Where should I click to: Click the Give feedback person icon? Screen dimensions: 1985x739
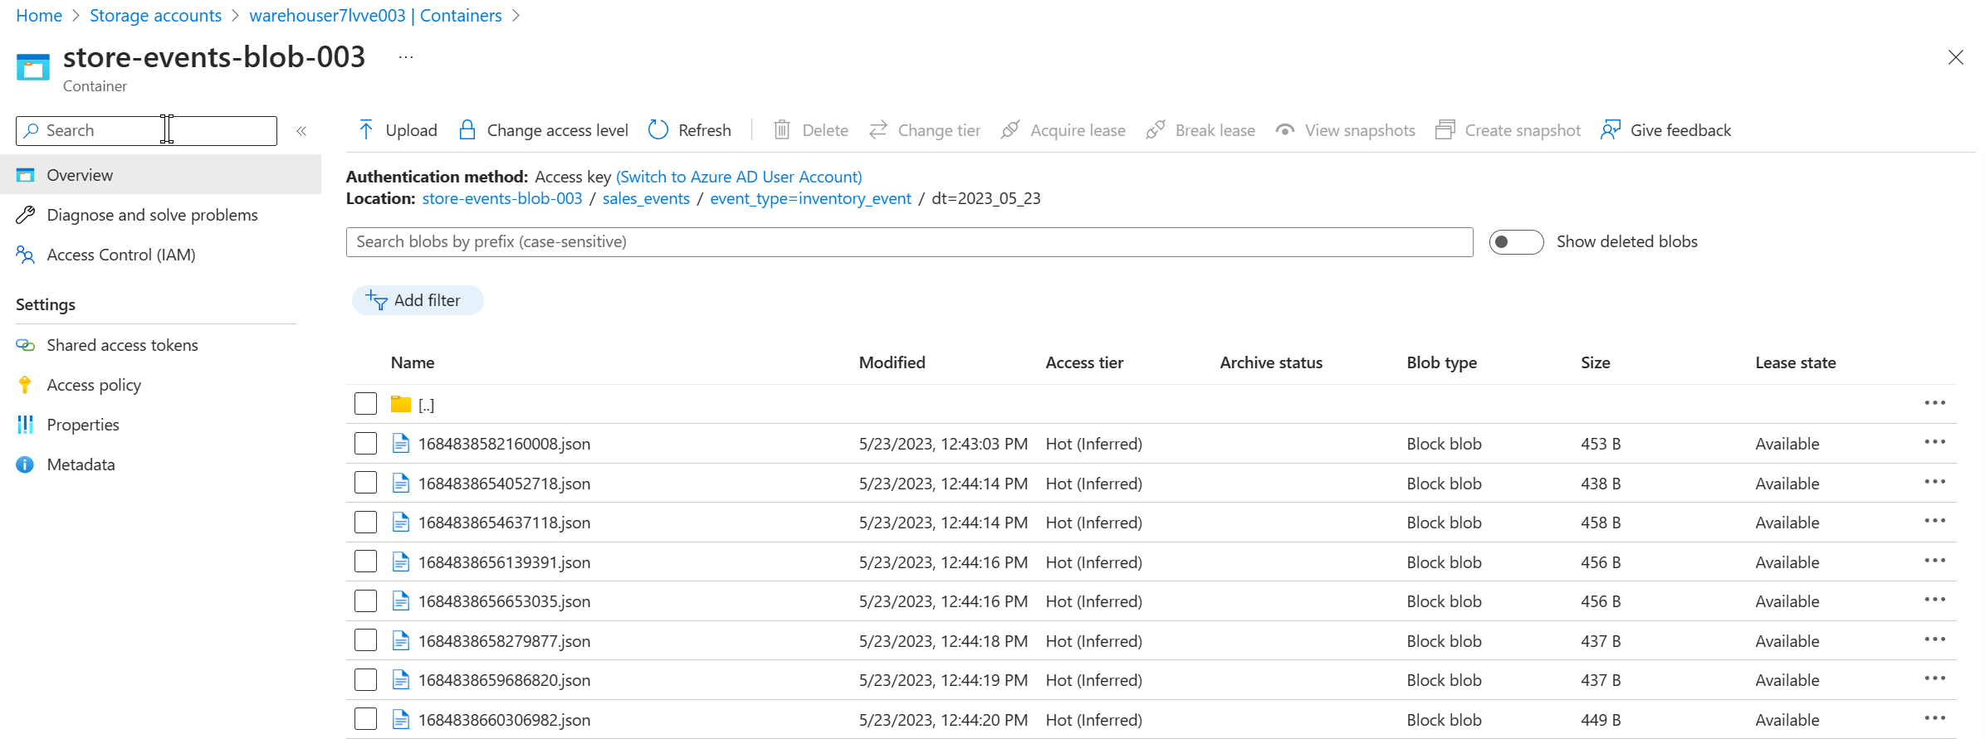[1610, 129]
